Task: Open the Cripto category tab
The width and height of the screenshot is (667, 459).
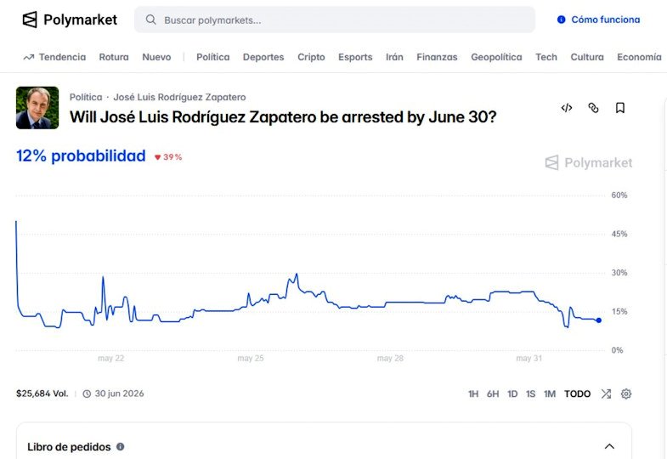Action: click(311, 57)
